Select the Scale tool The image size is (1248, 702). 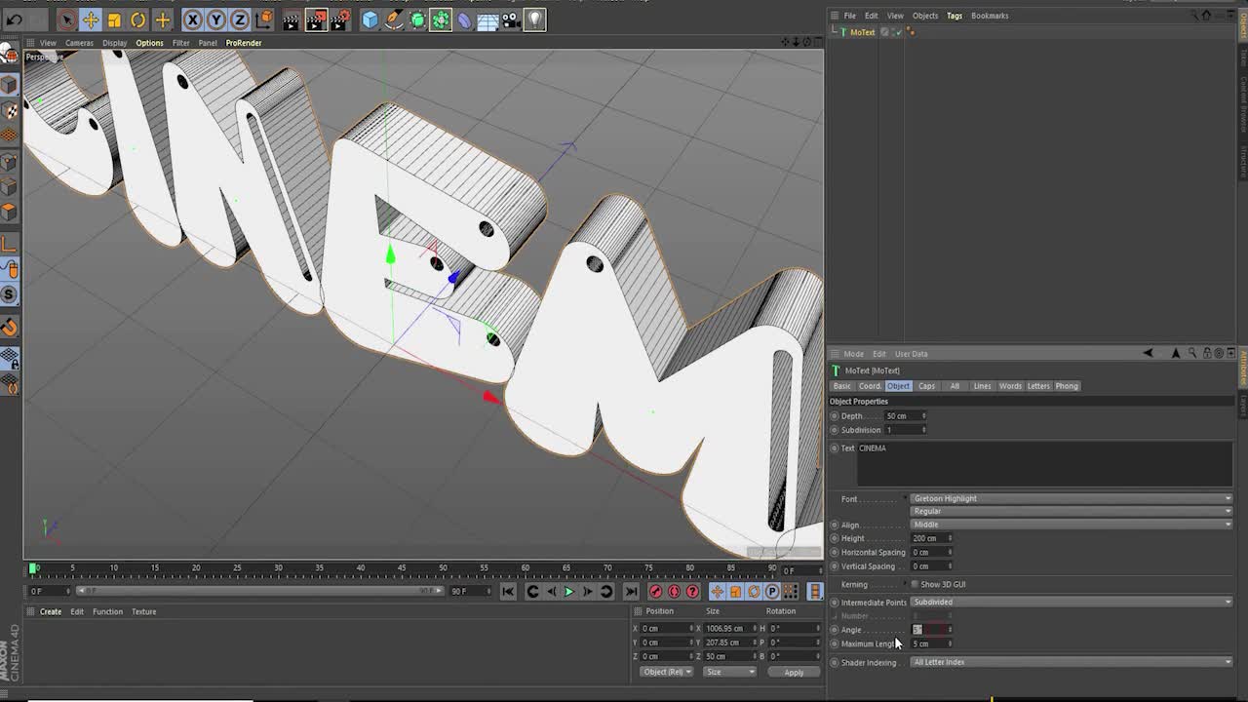(114, 19)
